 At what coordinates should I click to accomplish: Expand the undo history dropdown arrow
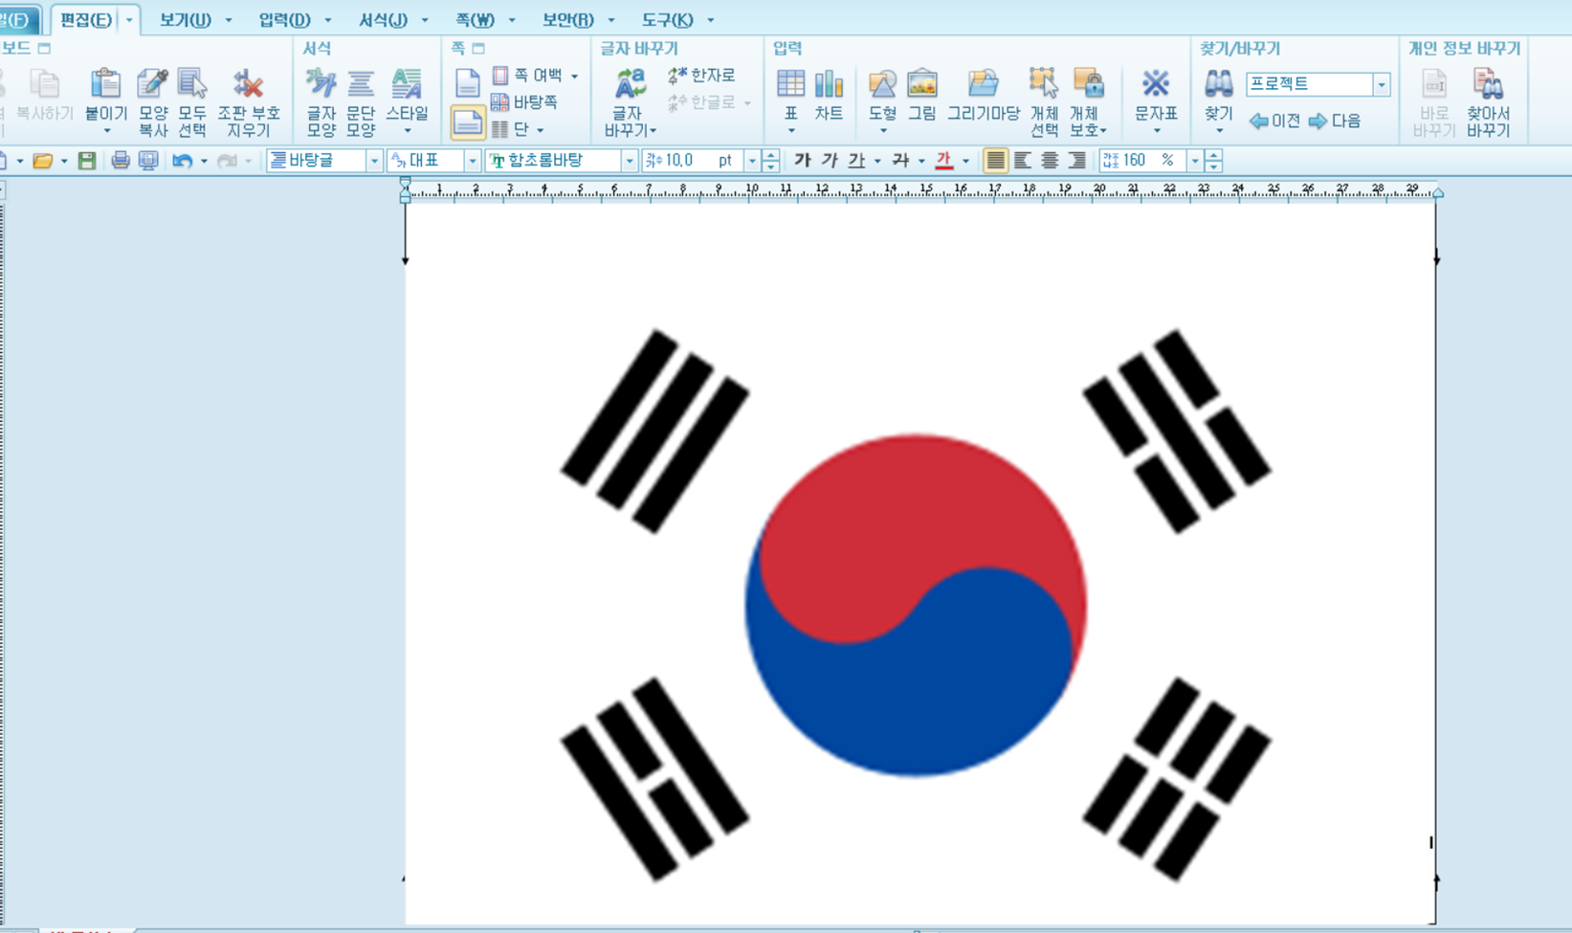pyautogui.click(x=204, y=161)
